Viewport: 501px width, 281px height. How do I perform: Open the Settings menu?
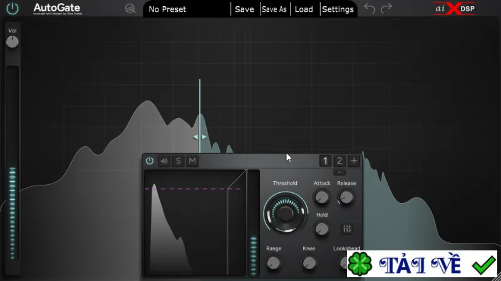tap(338, 9)
